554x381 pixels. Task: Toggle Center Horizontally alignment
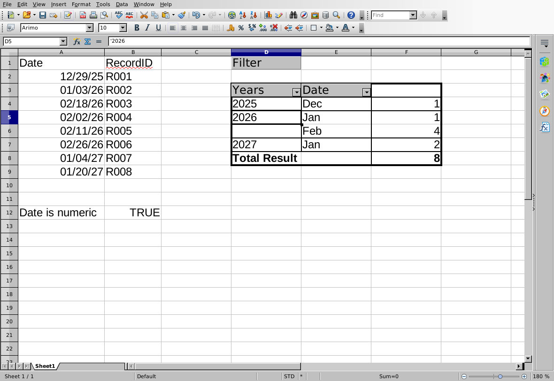click(184, 28)
